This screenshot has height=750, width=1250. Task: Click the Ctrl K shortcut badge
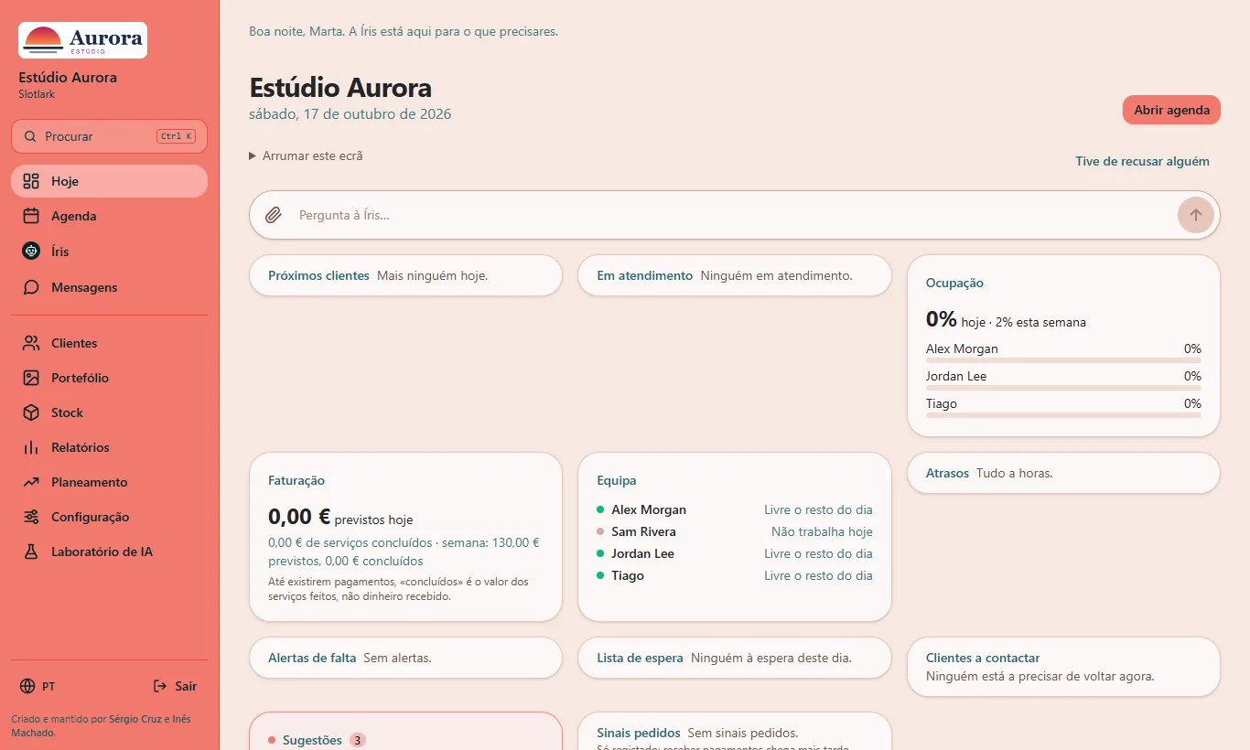point(176,136)
